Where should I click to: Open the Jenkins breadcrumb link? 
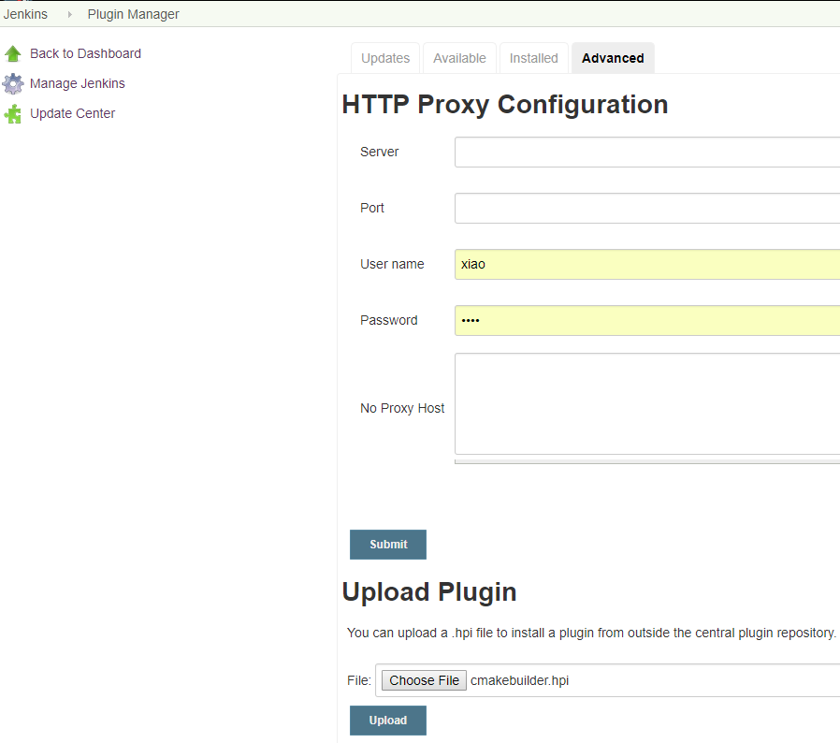point(26,14)
